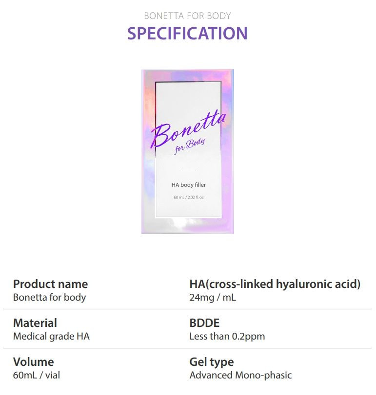Click the '60 mL / 2.02 fl. oz' text on the box
376x395 pixels.
click(x=189, y=197)
